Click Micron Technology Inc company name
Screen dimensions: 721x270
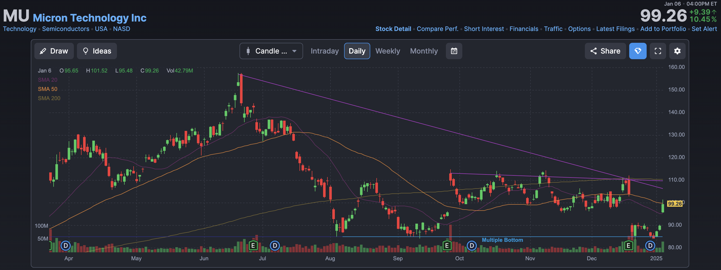click(89, 18)
